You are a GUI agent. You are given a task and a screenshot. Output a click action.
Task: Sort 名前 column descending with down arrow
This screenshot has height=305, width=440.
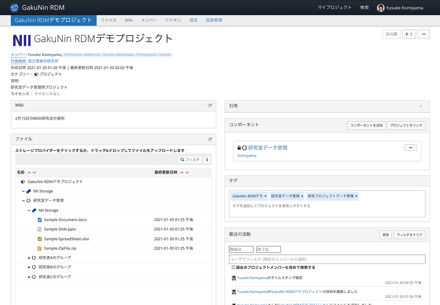[x=34, y=172]
